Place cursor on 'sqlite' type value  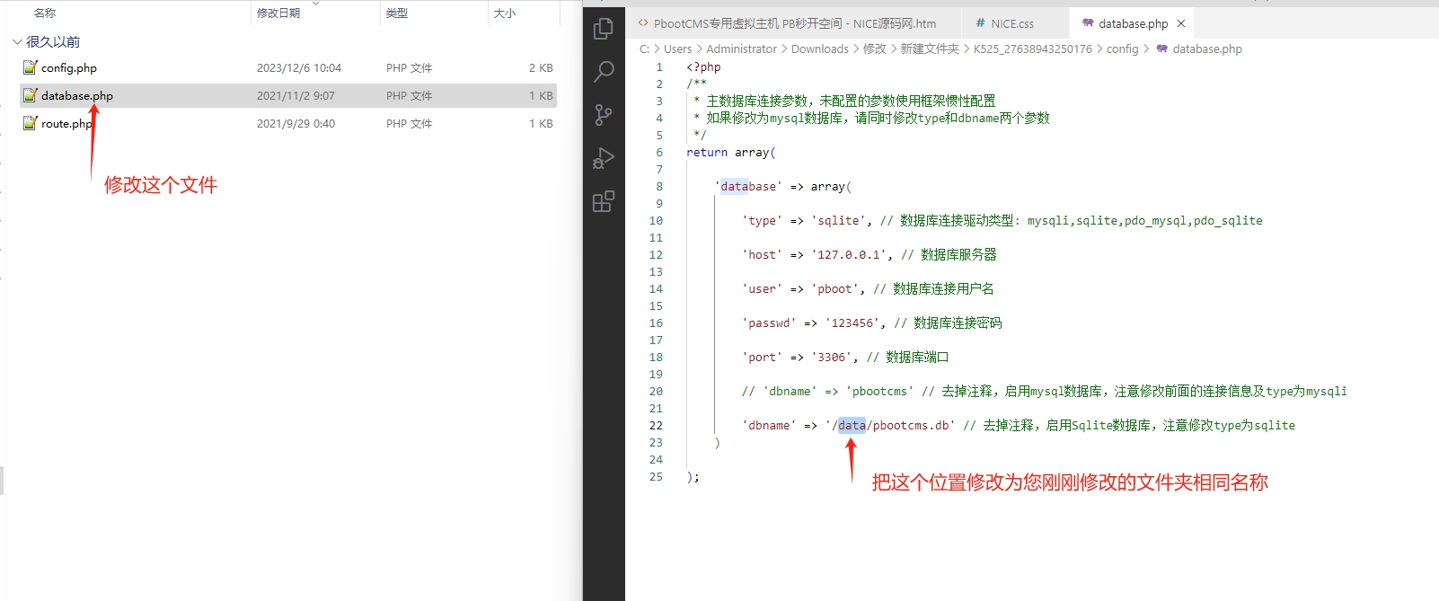point(838,220)
